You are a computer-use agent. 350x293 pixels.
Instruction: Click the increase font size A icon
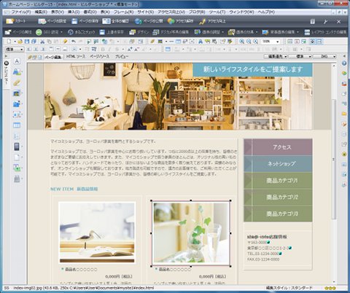tap(130, 49)
